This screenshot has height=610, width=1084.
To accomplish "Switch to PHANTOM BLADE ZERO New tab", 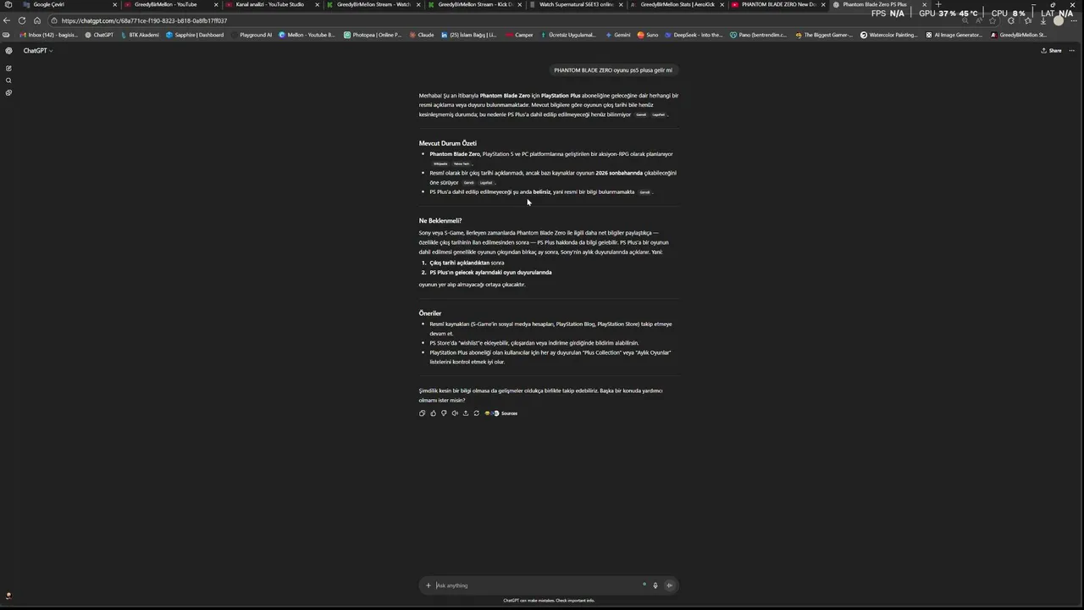I will 778,4.
